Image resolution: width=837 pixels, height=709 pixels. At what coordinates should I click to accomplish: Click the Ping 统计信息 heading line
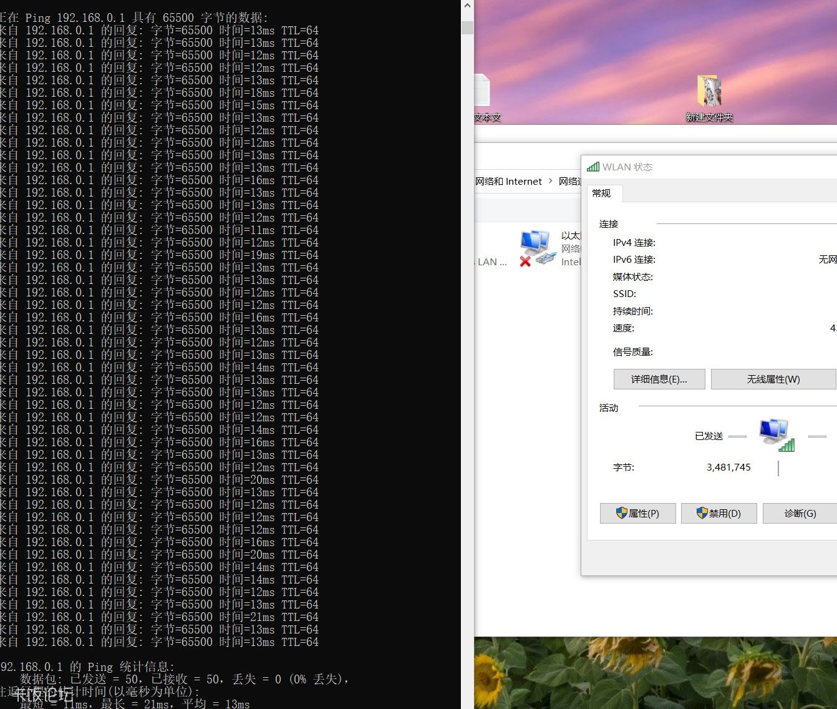pyautogui.click(x=87, y=667)
